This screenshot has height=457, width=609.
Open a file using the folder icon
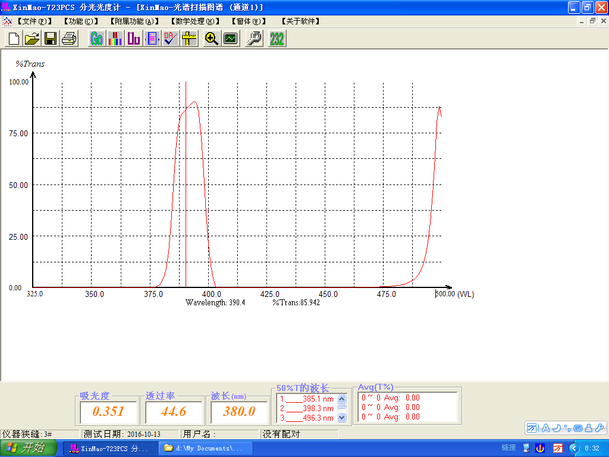tap(32, 39)
